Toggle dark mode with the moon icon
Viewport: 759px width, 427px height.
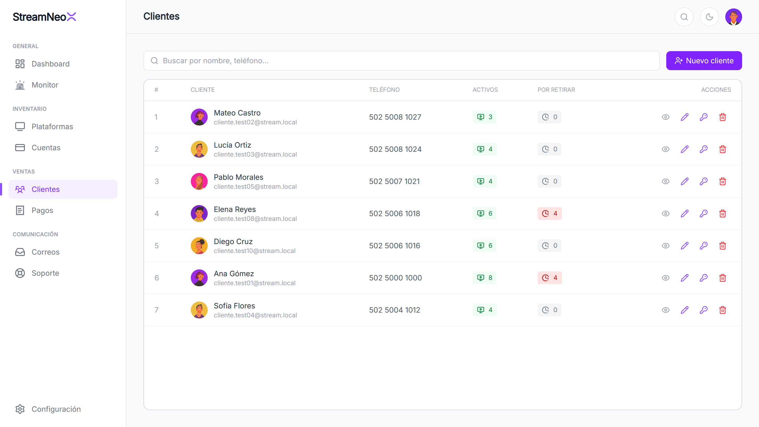709,17
